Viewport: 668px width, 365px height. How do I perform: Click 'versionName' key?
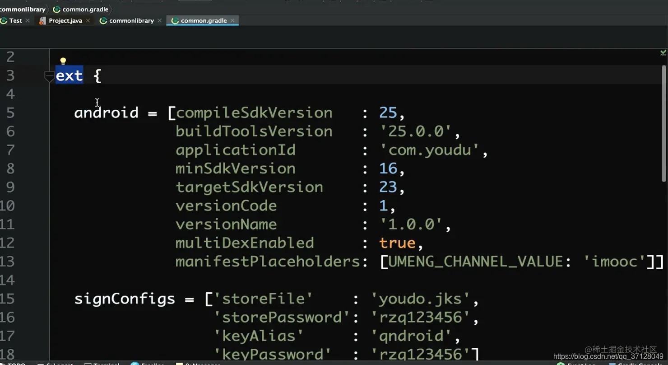[226, 224]
